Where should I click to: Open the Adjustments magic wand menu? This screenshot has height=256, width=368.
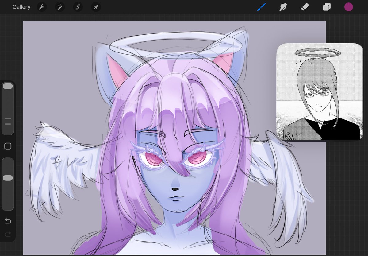click(x=60, y=7)
